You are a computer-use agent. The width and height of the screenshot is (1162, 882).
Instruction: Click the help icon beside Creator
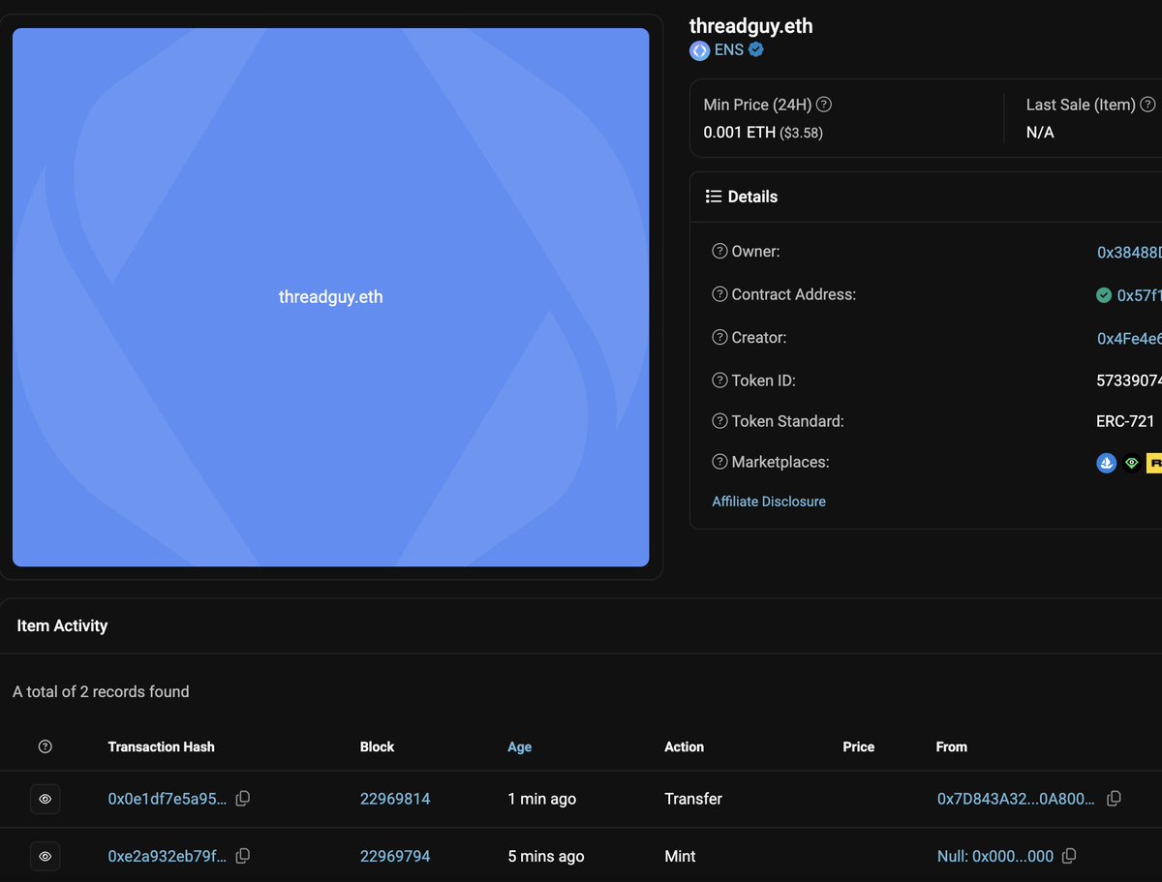[719, 338]
